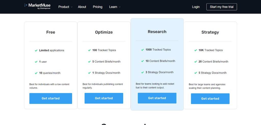Click the checkmark beside 3 Strategy Docs/month
The height and width of the screenshot is (125, 261).
click(142, 72)
